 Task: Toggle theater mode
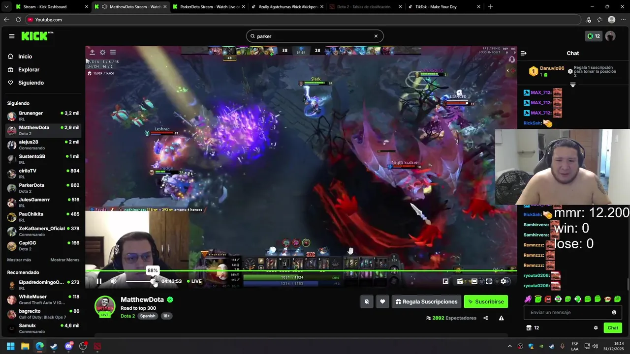(474, 281)
